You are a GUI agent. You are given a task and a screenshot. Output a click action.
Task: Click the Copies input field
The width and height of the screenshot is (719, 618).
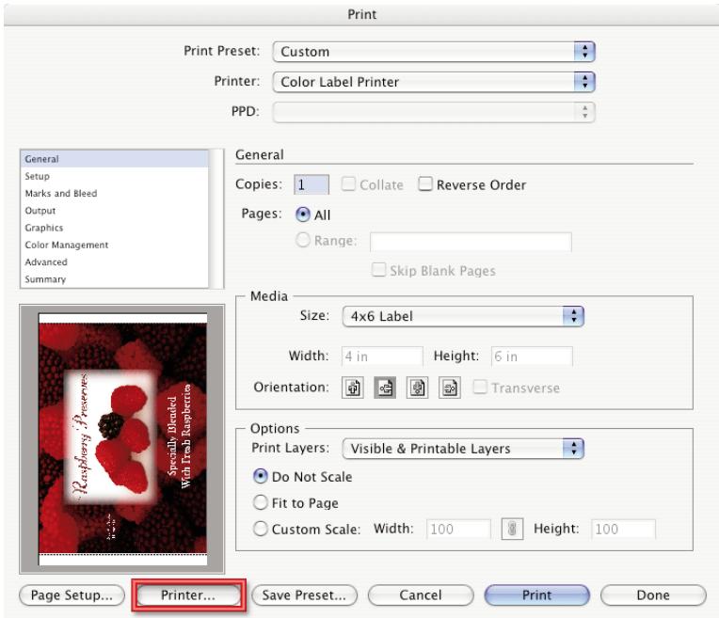311,185
